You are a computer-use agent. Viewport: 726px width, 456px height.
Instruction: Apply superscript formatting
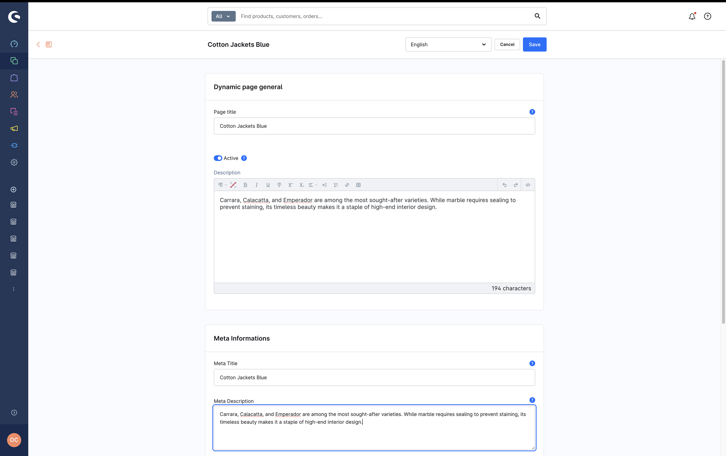click(x=290, y=185)
